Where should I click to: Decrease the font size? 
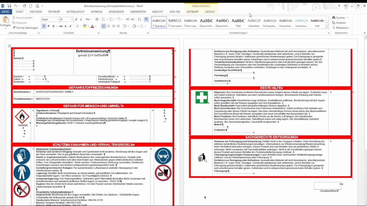[81, 19]
